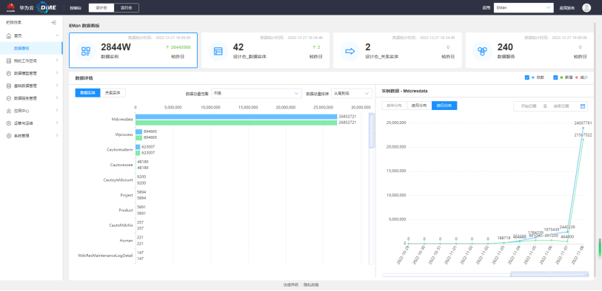Click the 系统管理 gear icon

9,136
